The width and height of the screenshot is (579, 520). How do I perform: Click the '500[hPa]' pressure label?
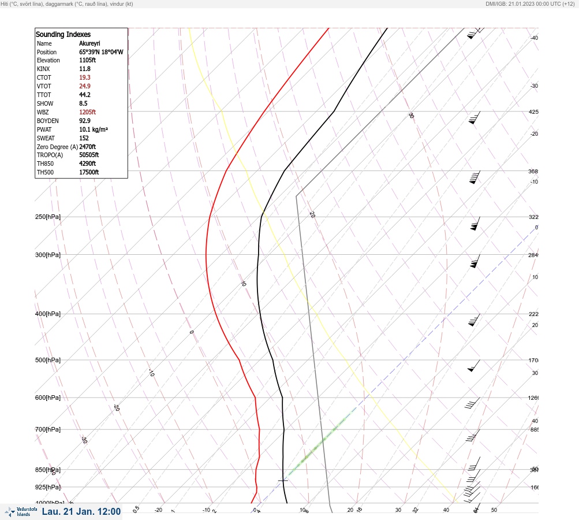tap(48, 360)
